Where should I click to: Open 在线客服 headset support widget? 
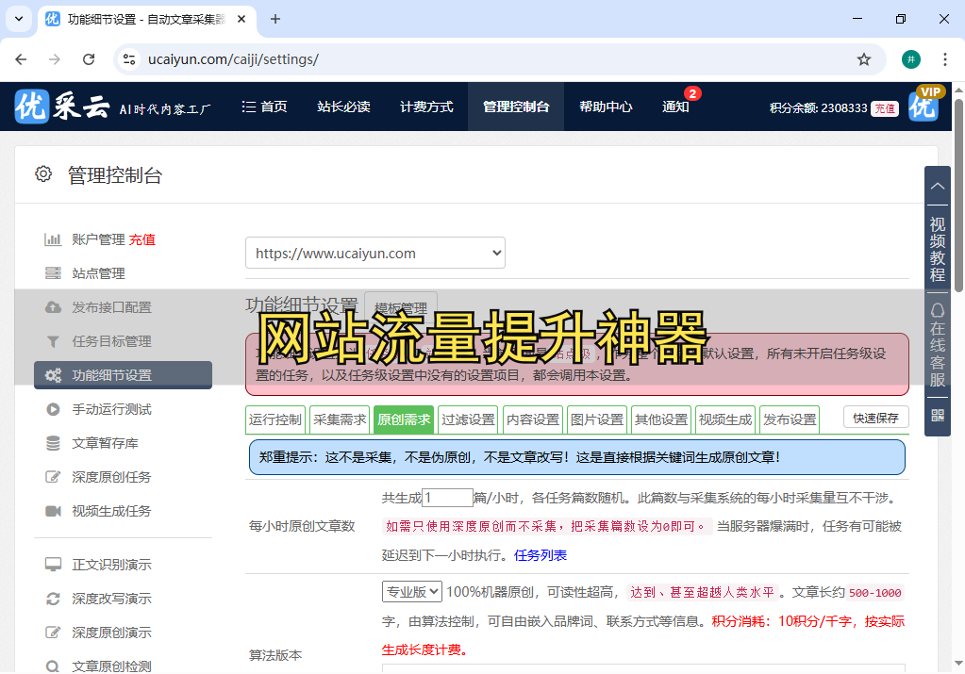tap(938, 344)
